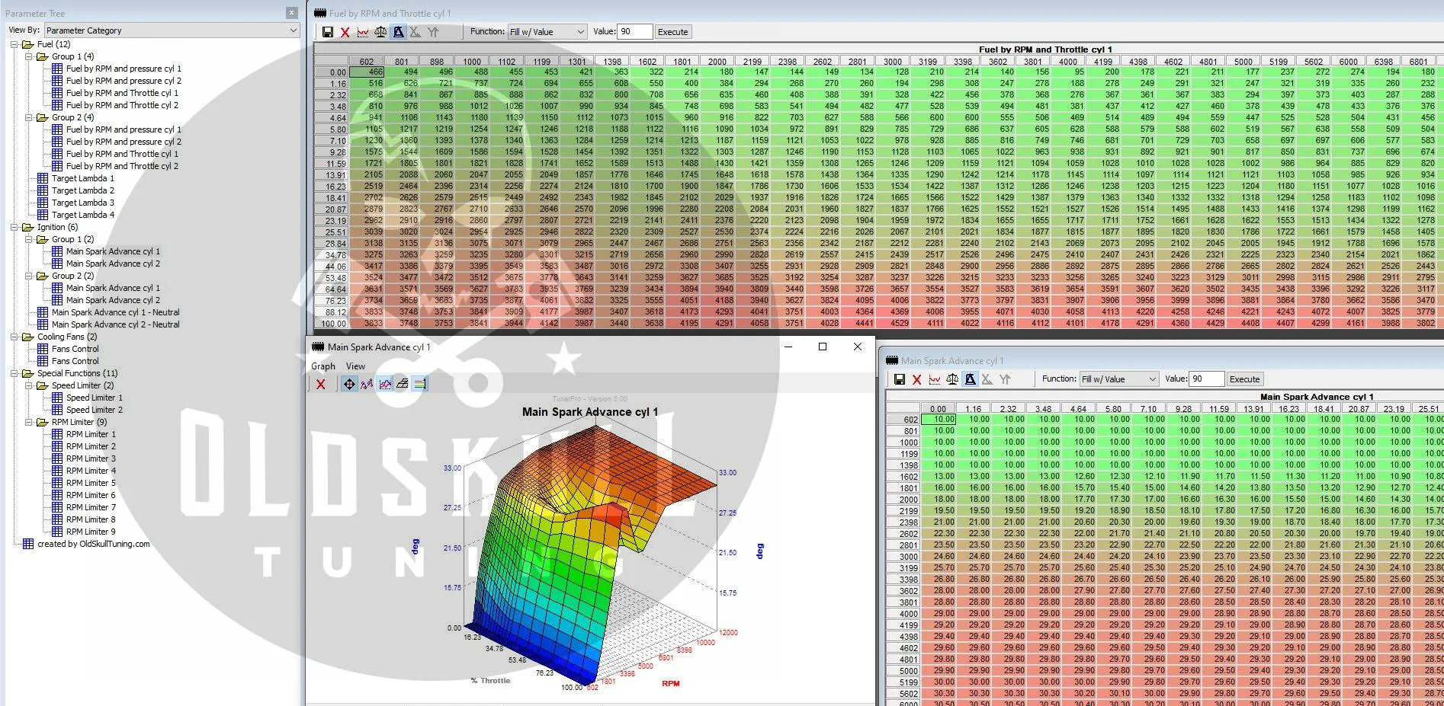The height and width of the screenshot is (706, 1444).
Task: Select RPM Limiter 9 item
Action: 91,532
